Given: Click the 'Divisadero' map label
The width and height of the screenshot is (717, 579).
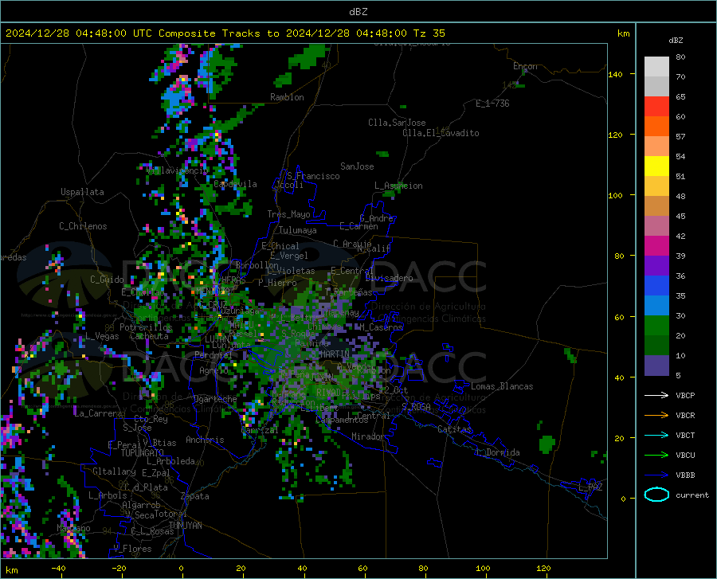Looking at the screenshot, I should pos(389,278).
